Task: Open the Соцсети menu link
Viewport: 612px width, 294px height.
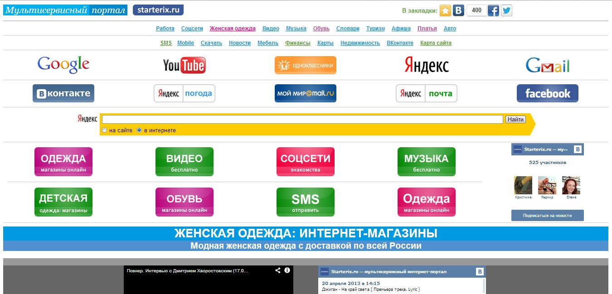Action: (x=192, y=29)
